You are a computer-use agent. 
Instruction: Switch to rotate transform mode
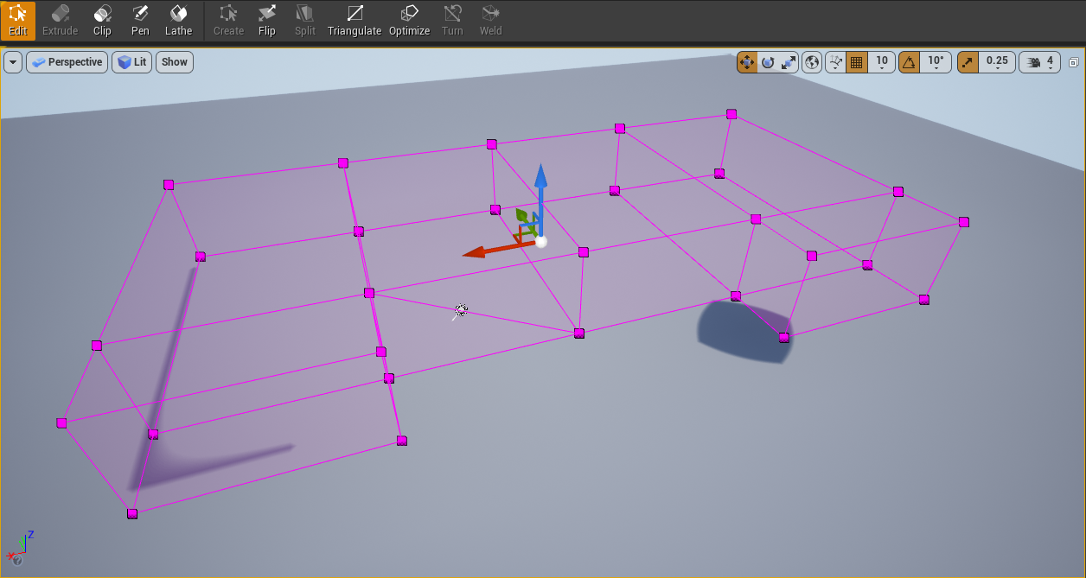(768, 62)
